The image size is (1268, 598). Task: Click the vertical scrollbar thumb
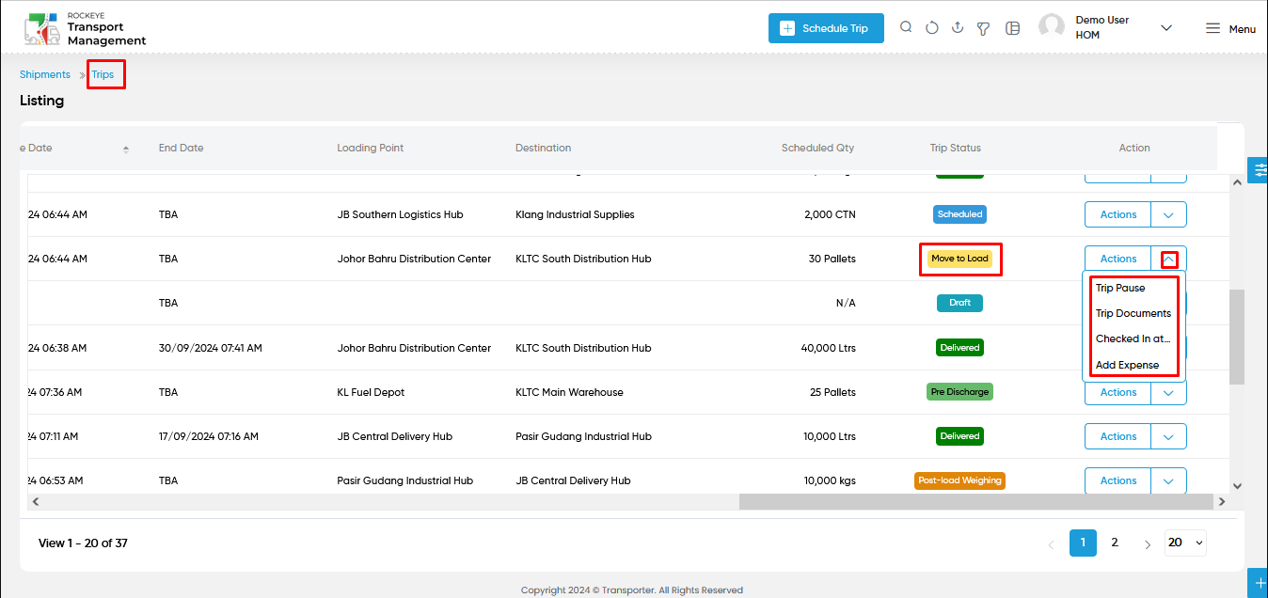1237,337
